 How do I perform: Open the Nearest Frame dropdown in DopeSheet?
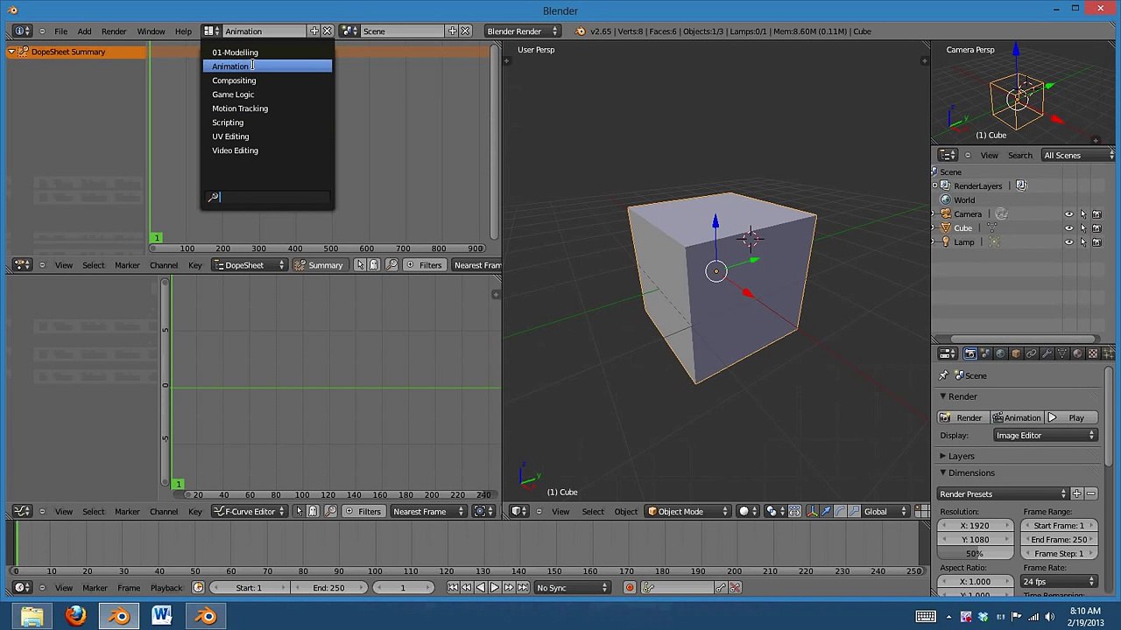(476, 265)
